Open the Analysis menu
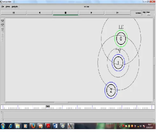Viewport: 157px width, 132px height. click(15, 7)
